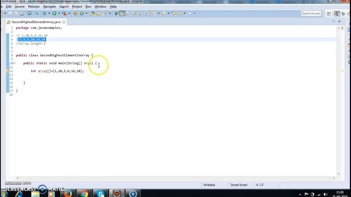This screenshot has height=197, width=351.
Task: Click the int array[] declaration line
Action: [x=57, y=71]
